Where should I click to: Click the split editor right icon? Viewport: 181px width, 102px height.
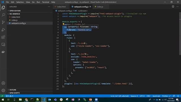point(173,7)
